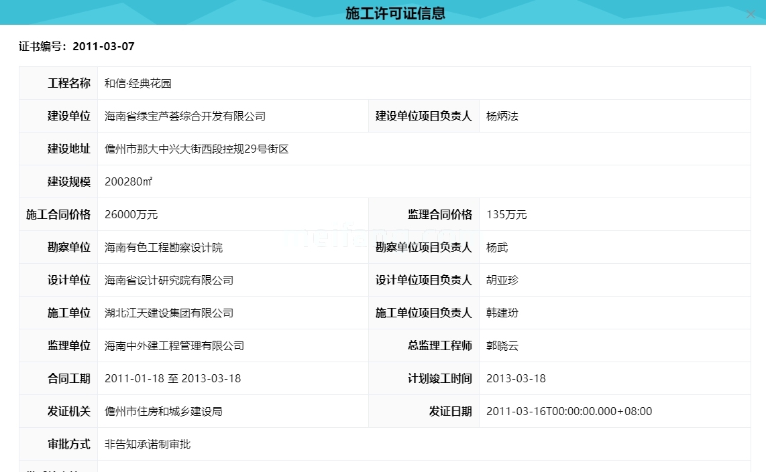Click 海南省设计研究院有限公司 cell
766x472 pixels.
click(168, 280)
